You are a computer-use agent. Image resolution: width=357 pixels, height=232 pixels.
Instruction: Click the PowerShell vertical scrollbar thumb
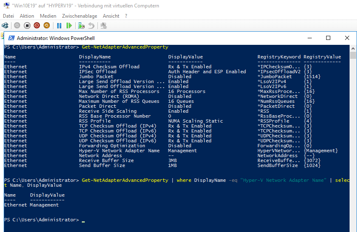tap(353, 55)
